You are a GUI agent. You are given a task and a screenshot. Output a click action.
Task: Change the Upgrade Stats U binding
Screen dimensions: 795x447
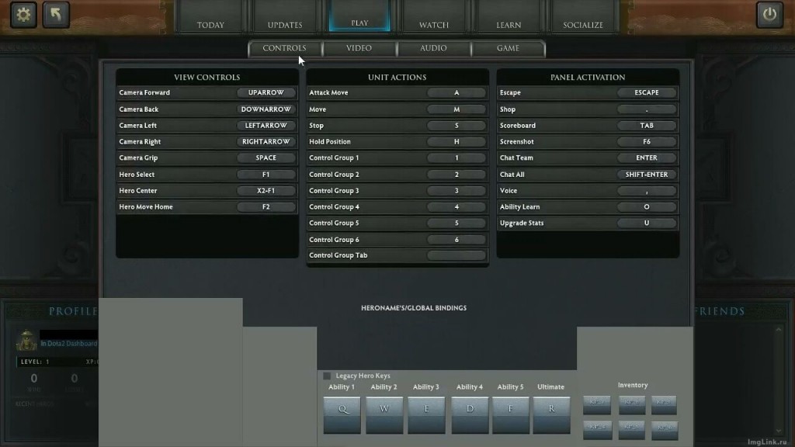[647, 223]
